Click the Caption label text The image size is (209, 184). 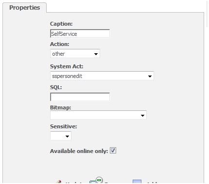[61, 24]
